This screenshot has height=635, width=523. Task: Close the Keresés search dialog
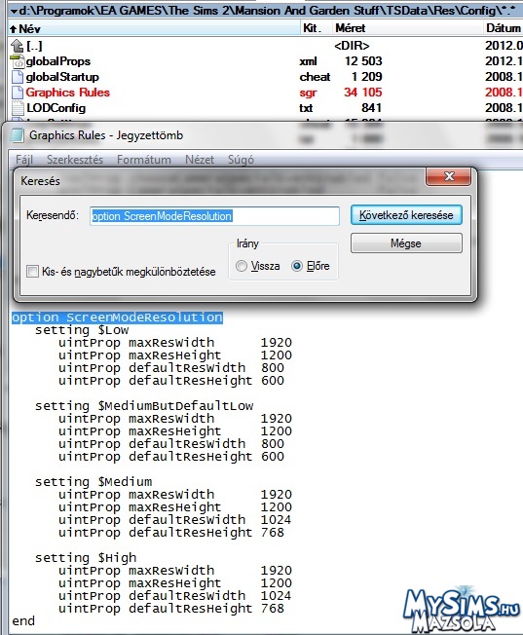448,176
